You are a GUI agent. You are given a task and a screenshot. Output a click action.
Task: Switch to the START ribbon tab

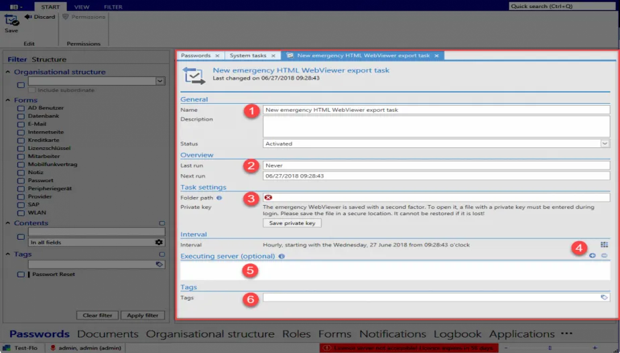50,7
